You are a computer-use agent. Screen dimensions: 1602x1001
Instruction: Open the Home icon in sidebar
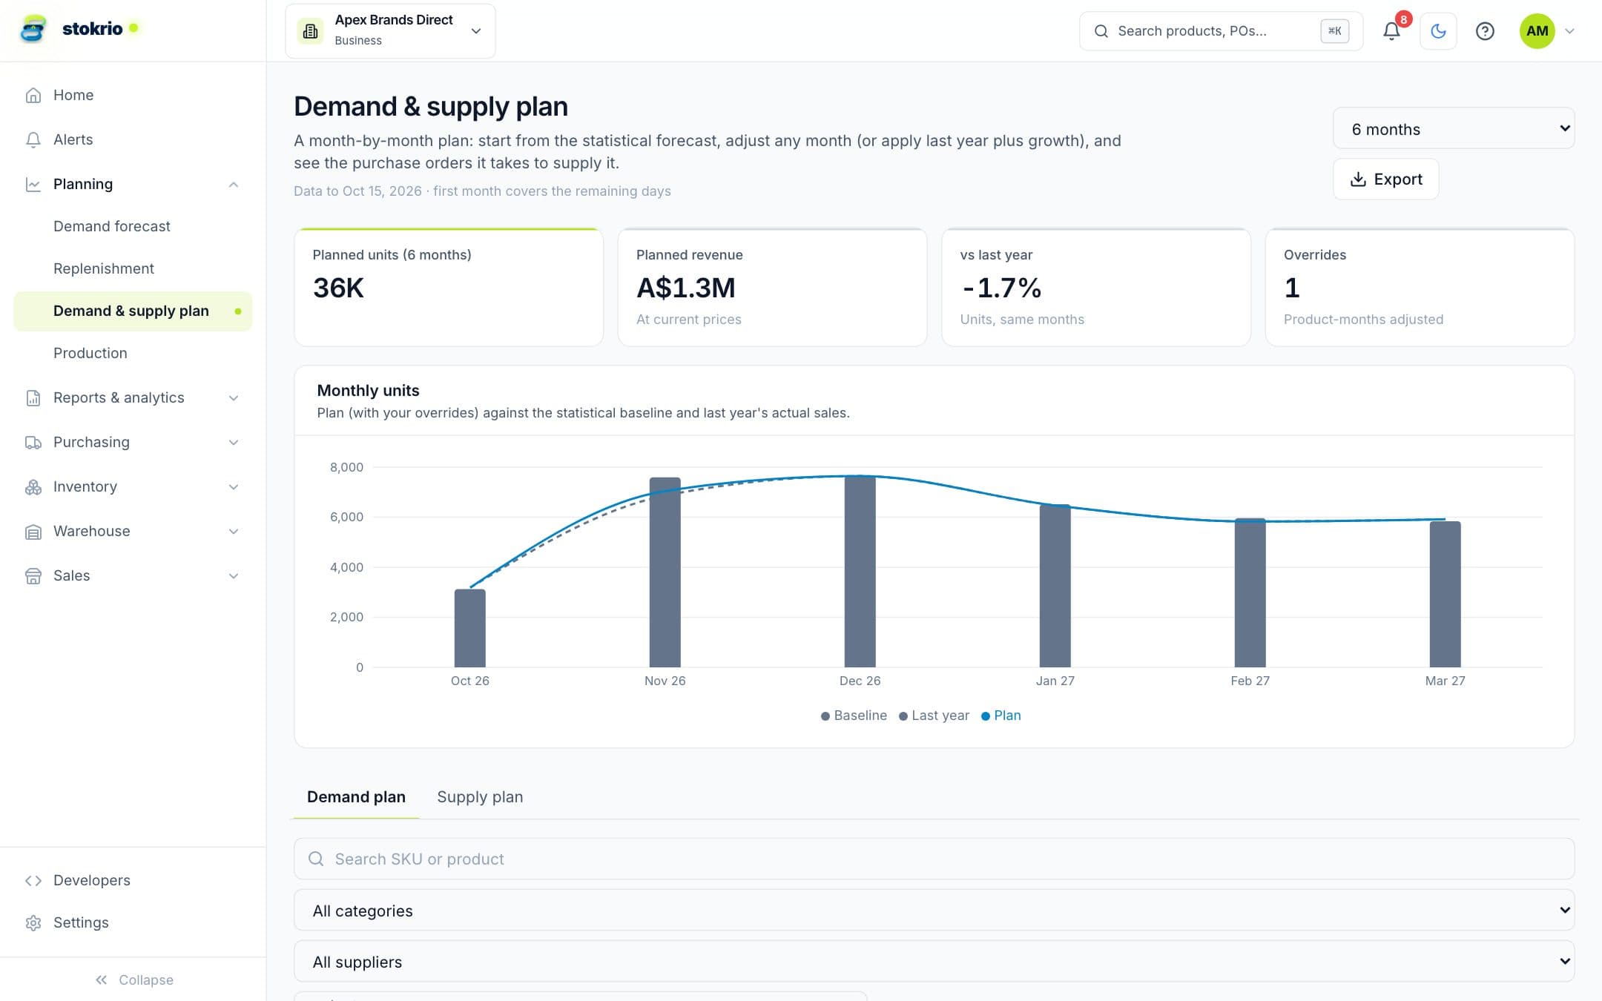pyautogui.click(x=33, y=95)
